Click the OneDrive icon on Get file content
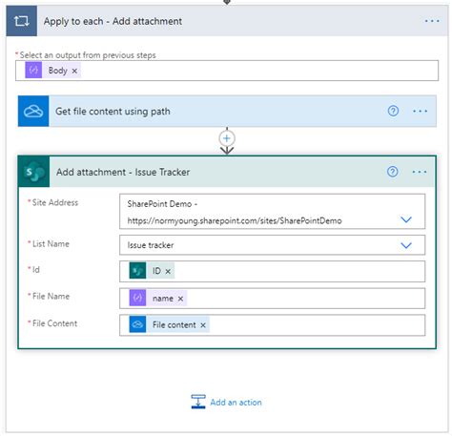 coord(33,111)
